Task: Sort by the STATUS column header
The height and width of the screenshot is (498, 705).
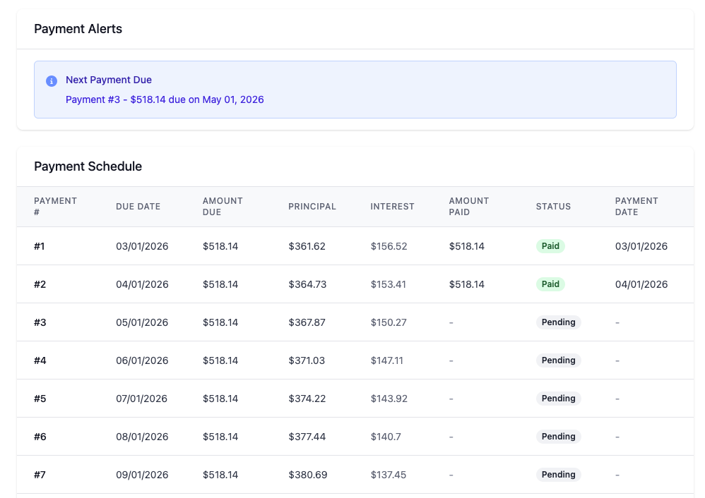Action: [553, 207]
